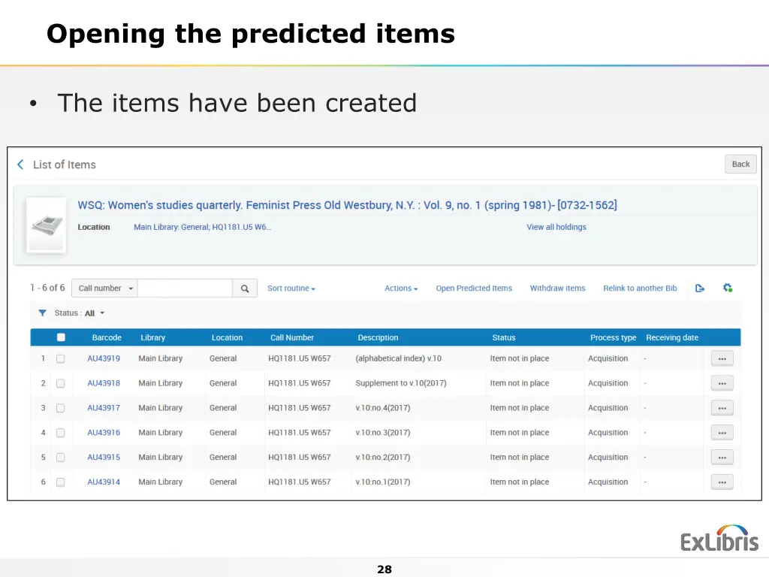Open the Main Library: General location link
Screen dimensions: 769x577
[203, 227]
